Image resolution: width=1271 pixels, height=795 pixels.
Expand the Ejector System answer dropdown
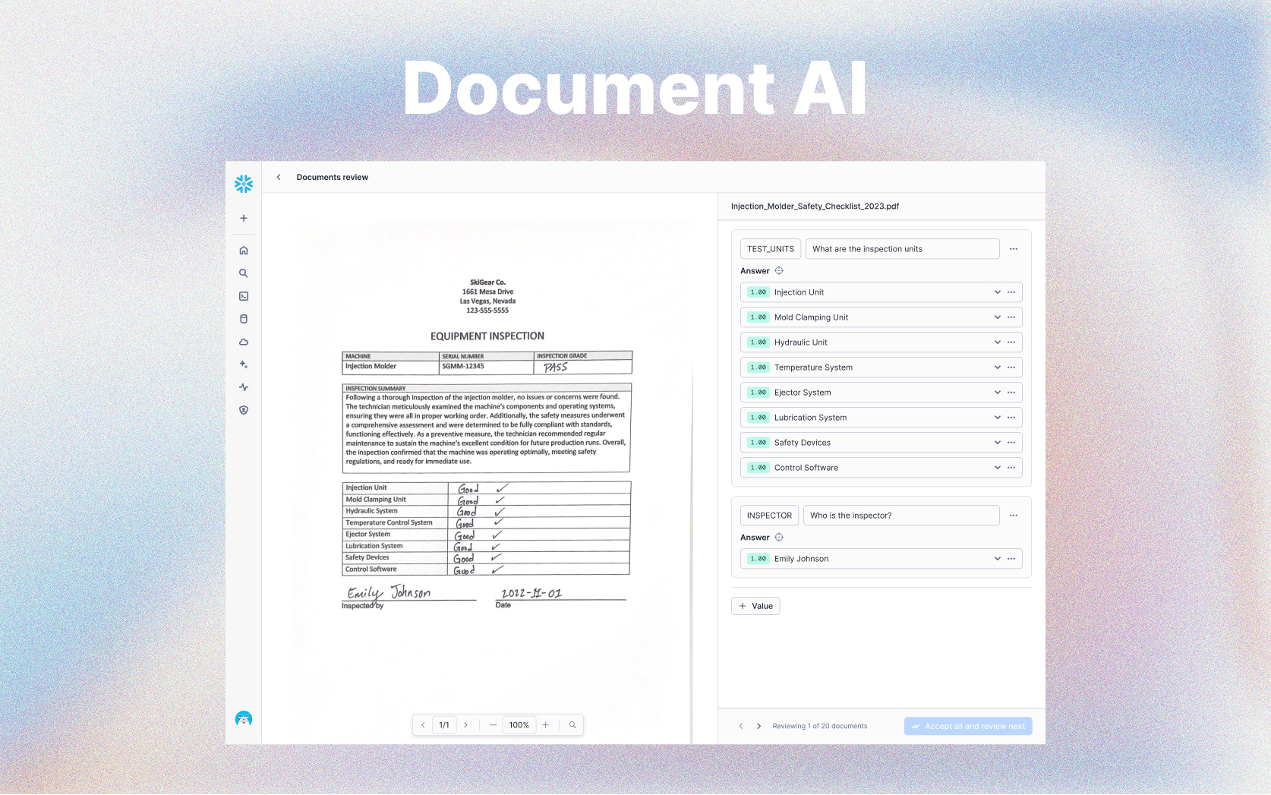(x=998, y=393)
